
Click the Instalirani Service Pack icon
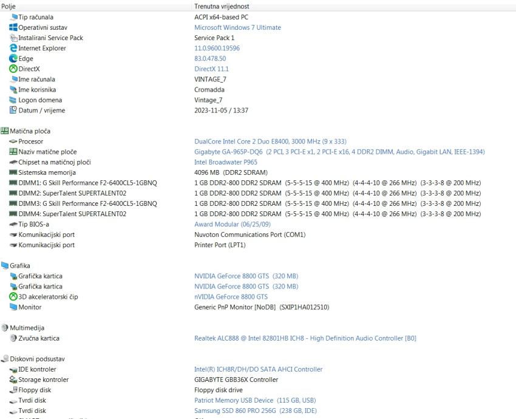(13, 38)
